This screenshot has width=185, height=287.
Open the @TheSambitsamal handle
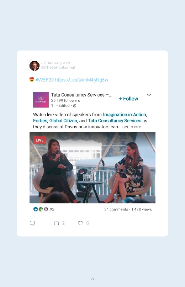pos(58,68)
